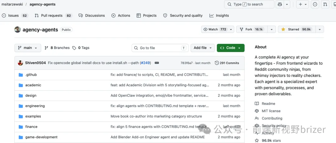
Task: Open the academic folder
Action: (x=33, y=85)
